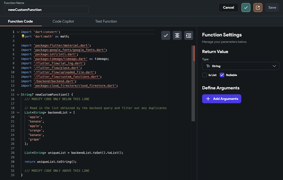283x180 pixels.
Task: Click the lightbulb quick-fix icon on line 2
Action: pos(23,36)
